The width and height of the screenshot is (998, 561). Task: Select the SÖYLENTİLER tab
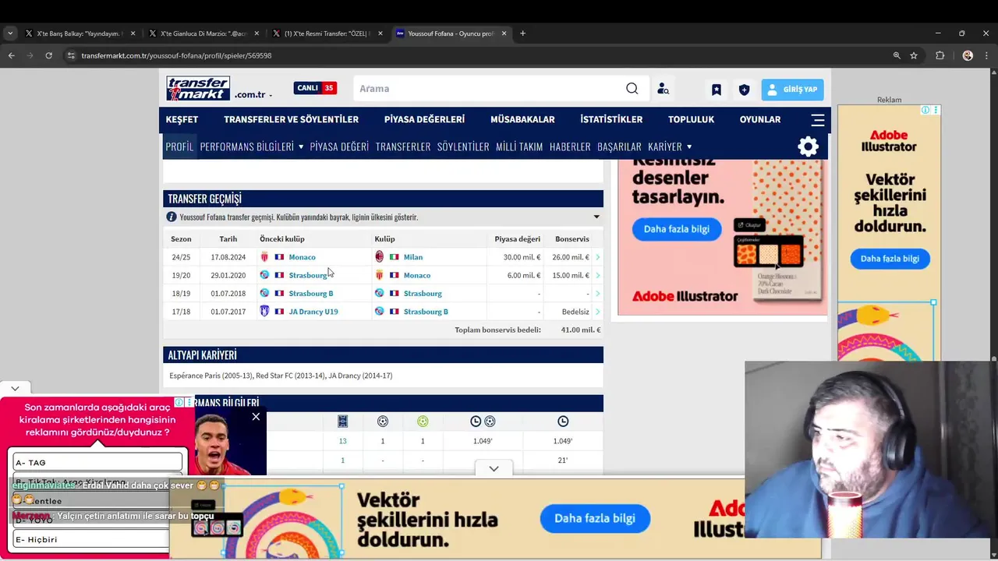[x=463, y=146]
